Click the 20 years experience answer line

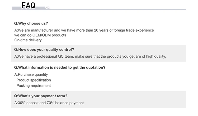click(84, 30)
